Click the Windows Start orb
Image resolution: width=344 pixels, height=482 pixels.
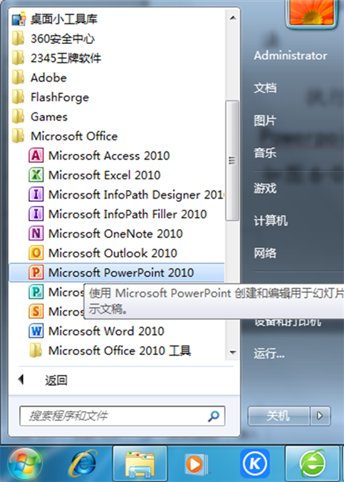25,464
